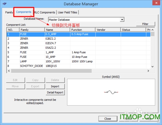The height and width of the screenshot is (125, 162).
Task: Click the horizontal scroll right arrow
Action: coord(148,71)
